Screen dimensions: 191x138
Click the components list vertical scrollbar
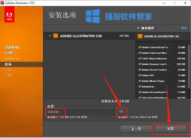coord(189,67)
